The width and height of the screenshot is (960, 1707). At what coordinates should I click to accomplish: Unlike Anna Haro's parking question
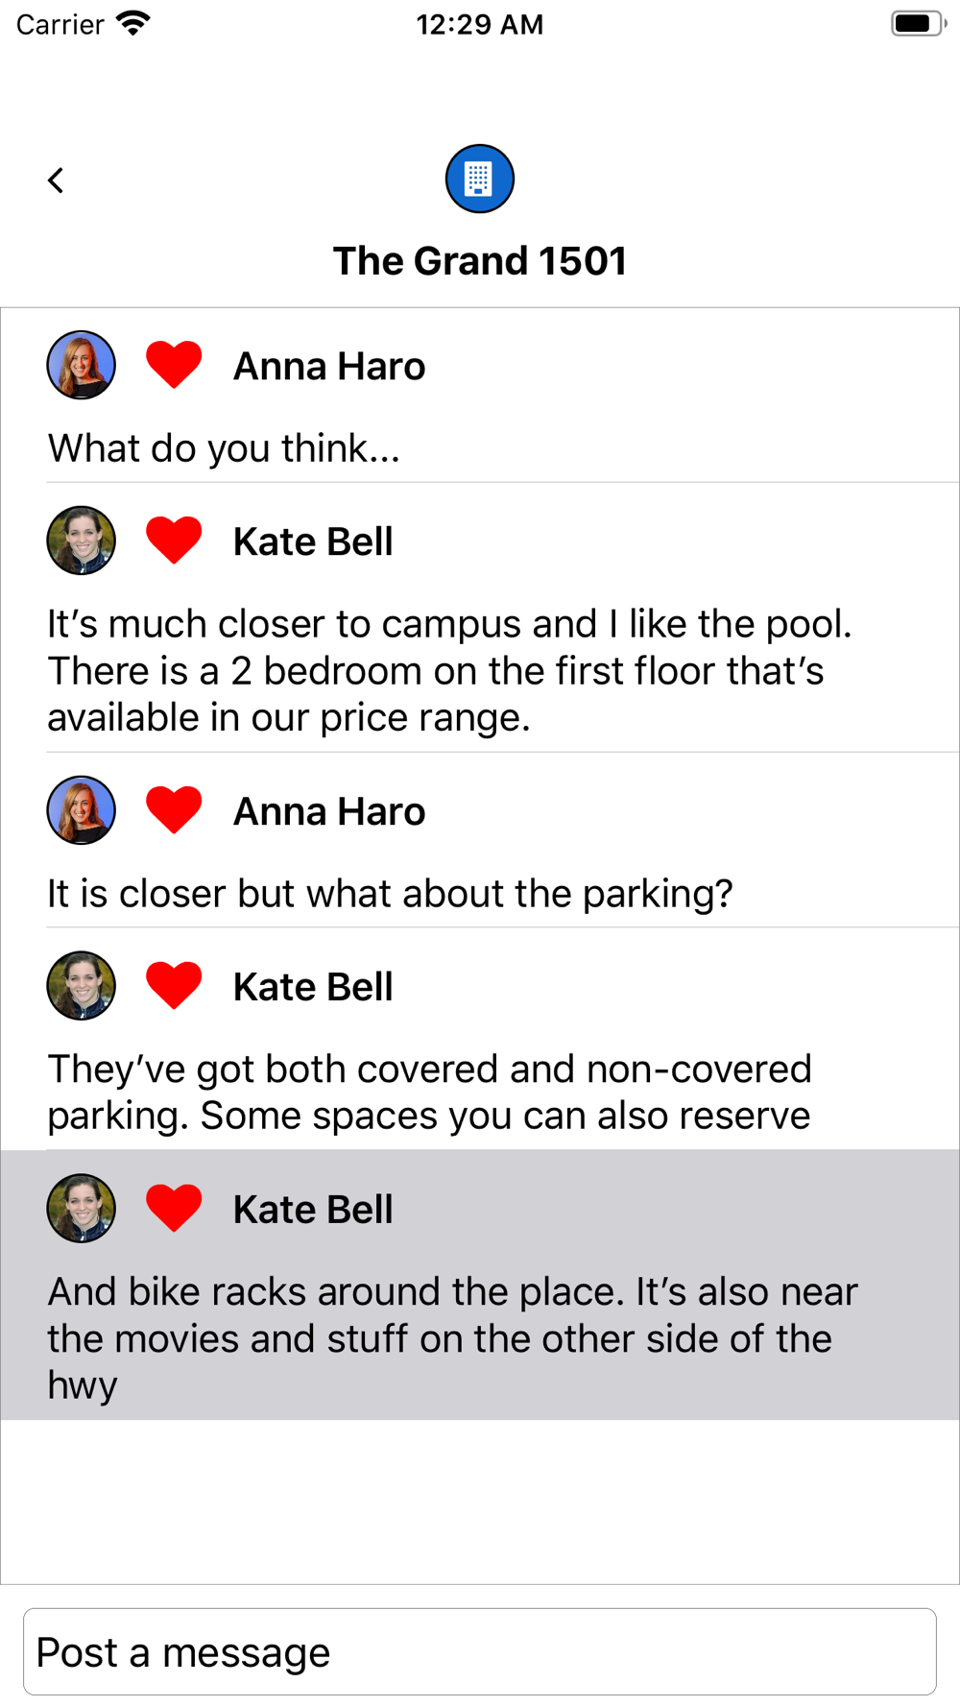[174, 810]
